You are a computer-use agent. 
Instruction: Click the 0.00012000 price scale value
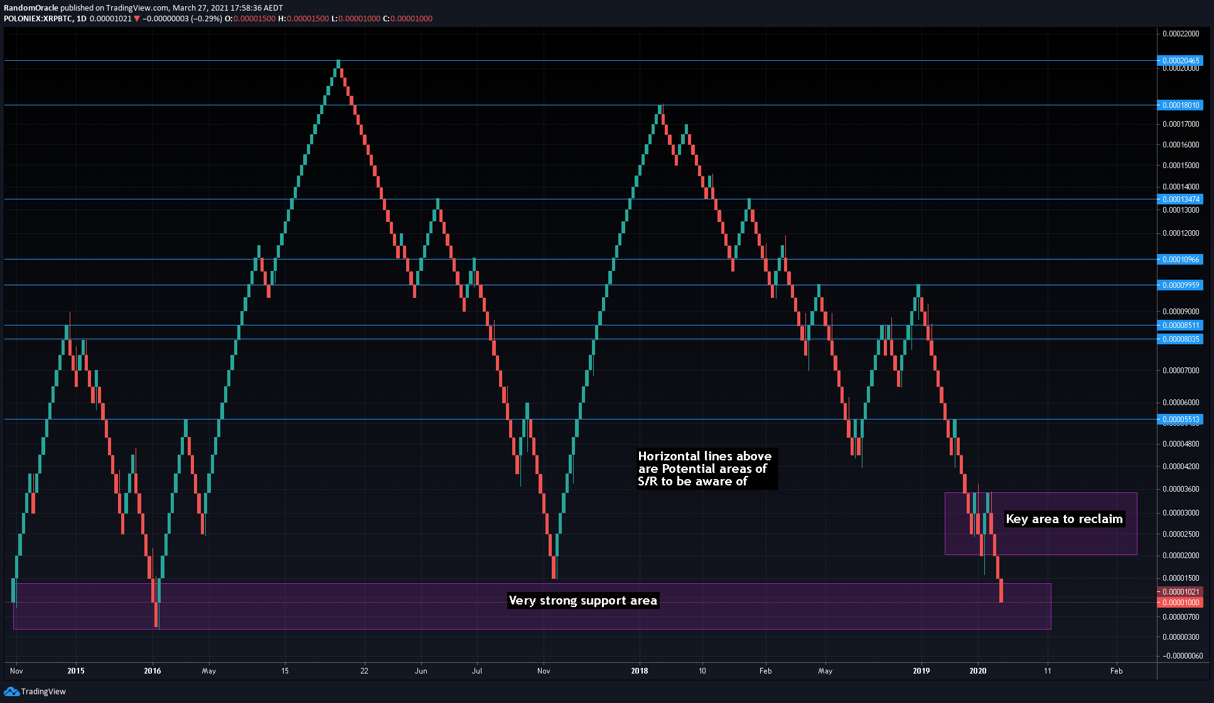point(1181,233)
